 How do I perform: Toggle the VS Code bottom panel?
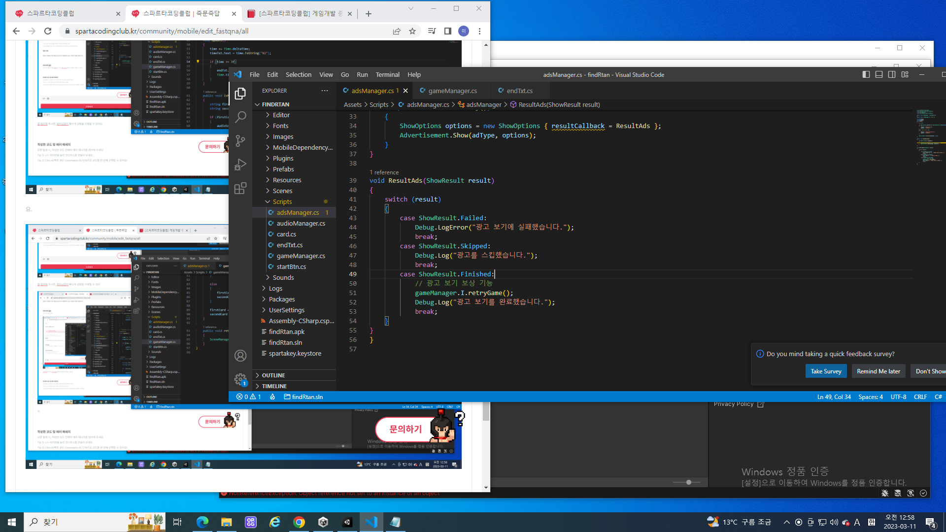tap(879, 74)
